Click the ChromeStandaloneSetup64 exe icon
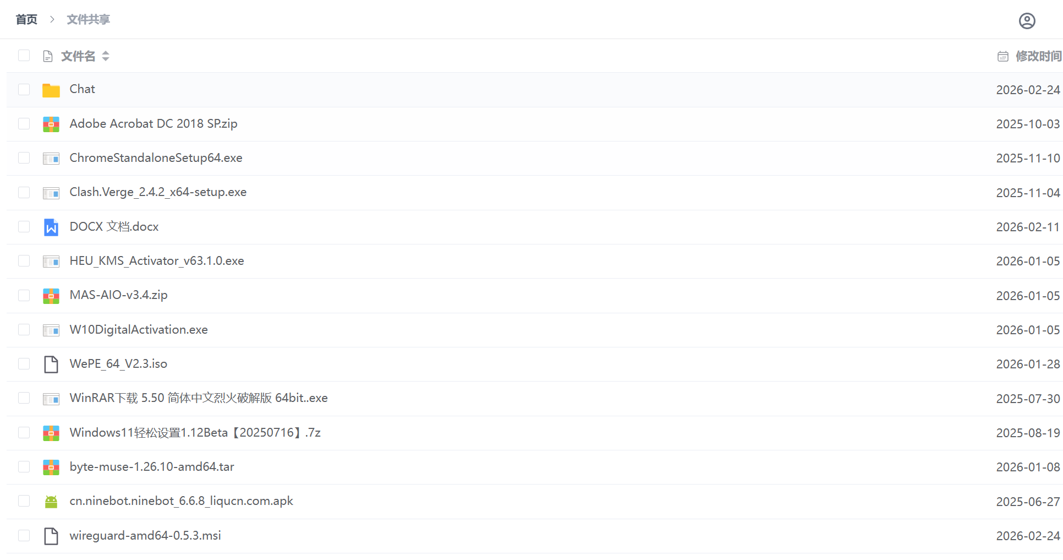The height and width of the screenshot is (560, 1063). point(51,159)
